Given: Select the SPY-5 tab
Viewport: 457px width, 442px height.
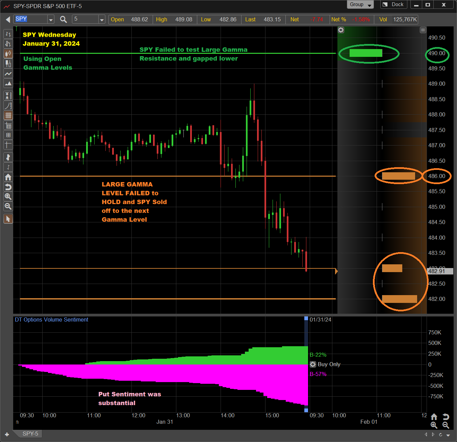Looking at the screenshot, I should coord(30,434).
